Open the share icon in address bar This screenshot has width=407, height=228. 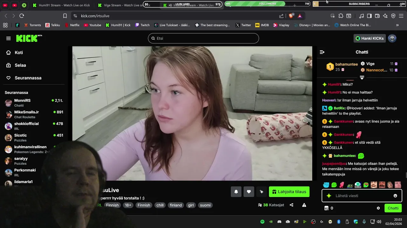281,16
